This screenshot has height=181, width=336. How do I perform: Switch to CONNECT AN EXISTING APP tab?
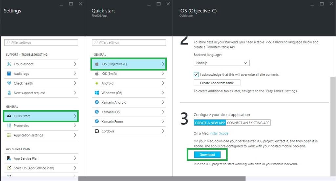248,123
